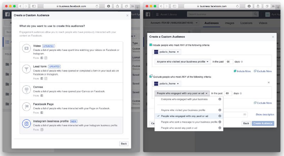Open the polaris_home dropdown in the Include section
This screenshot has width=284, height=156.
coord(166,52)
